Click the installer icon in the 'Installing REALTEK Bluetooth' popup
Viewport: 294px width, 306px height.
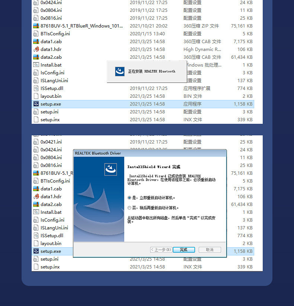coord(120,71)
